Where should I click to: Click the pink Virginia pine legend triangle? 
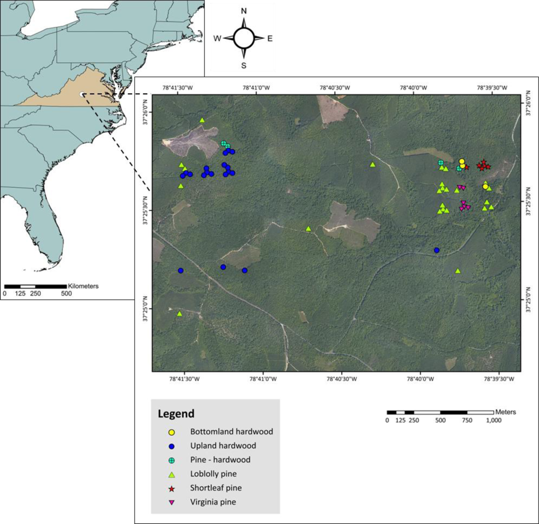[x=172, y=502]
